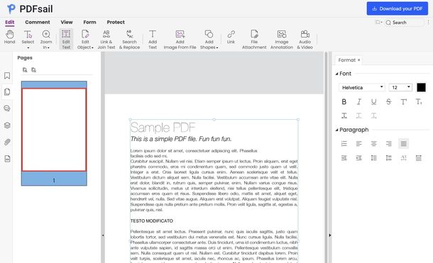Align paragraph right
The image size is (433, 263).
click(388, 143)
